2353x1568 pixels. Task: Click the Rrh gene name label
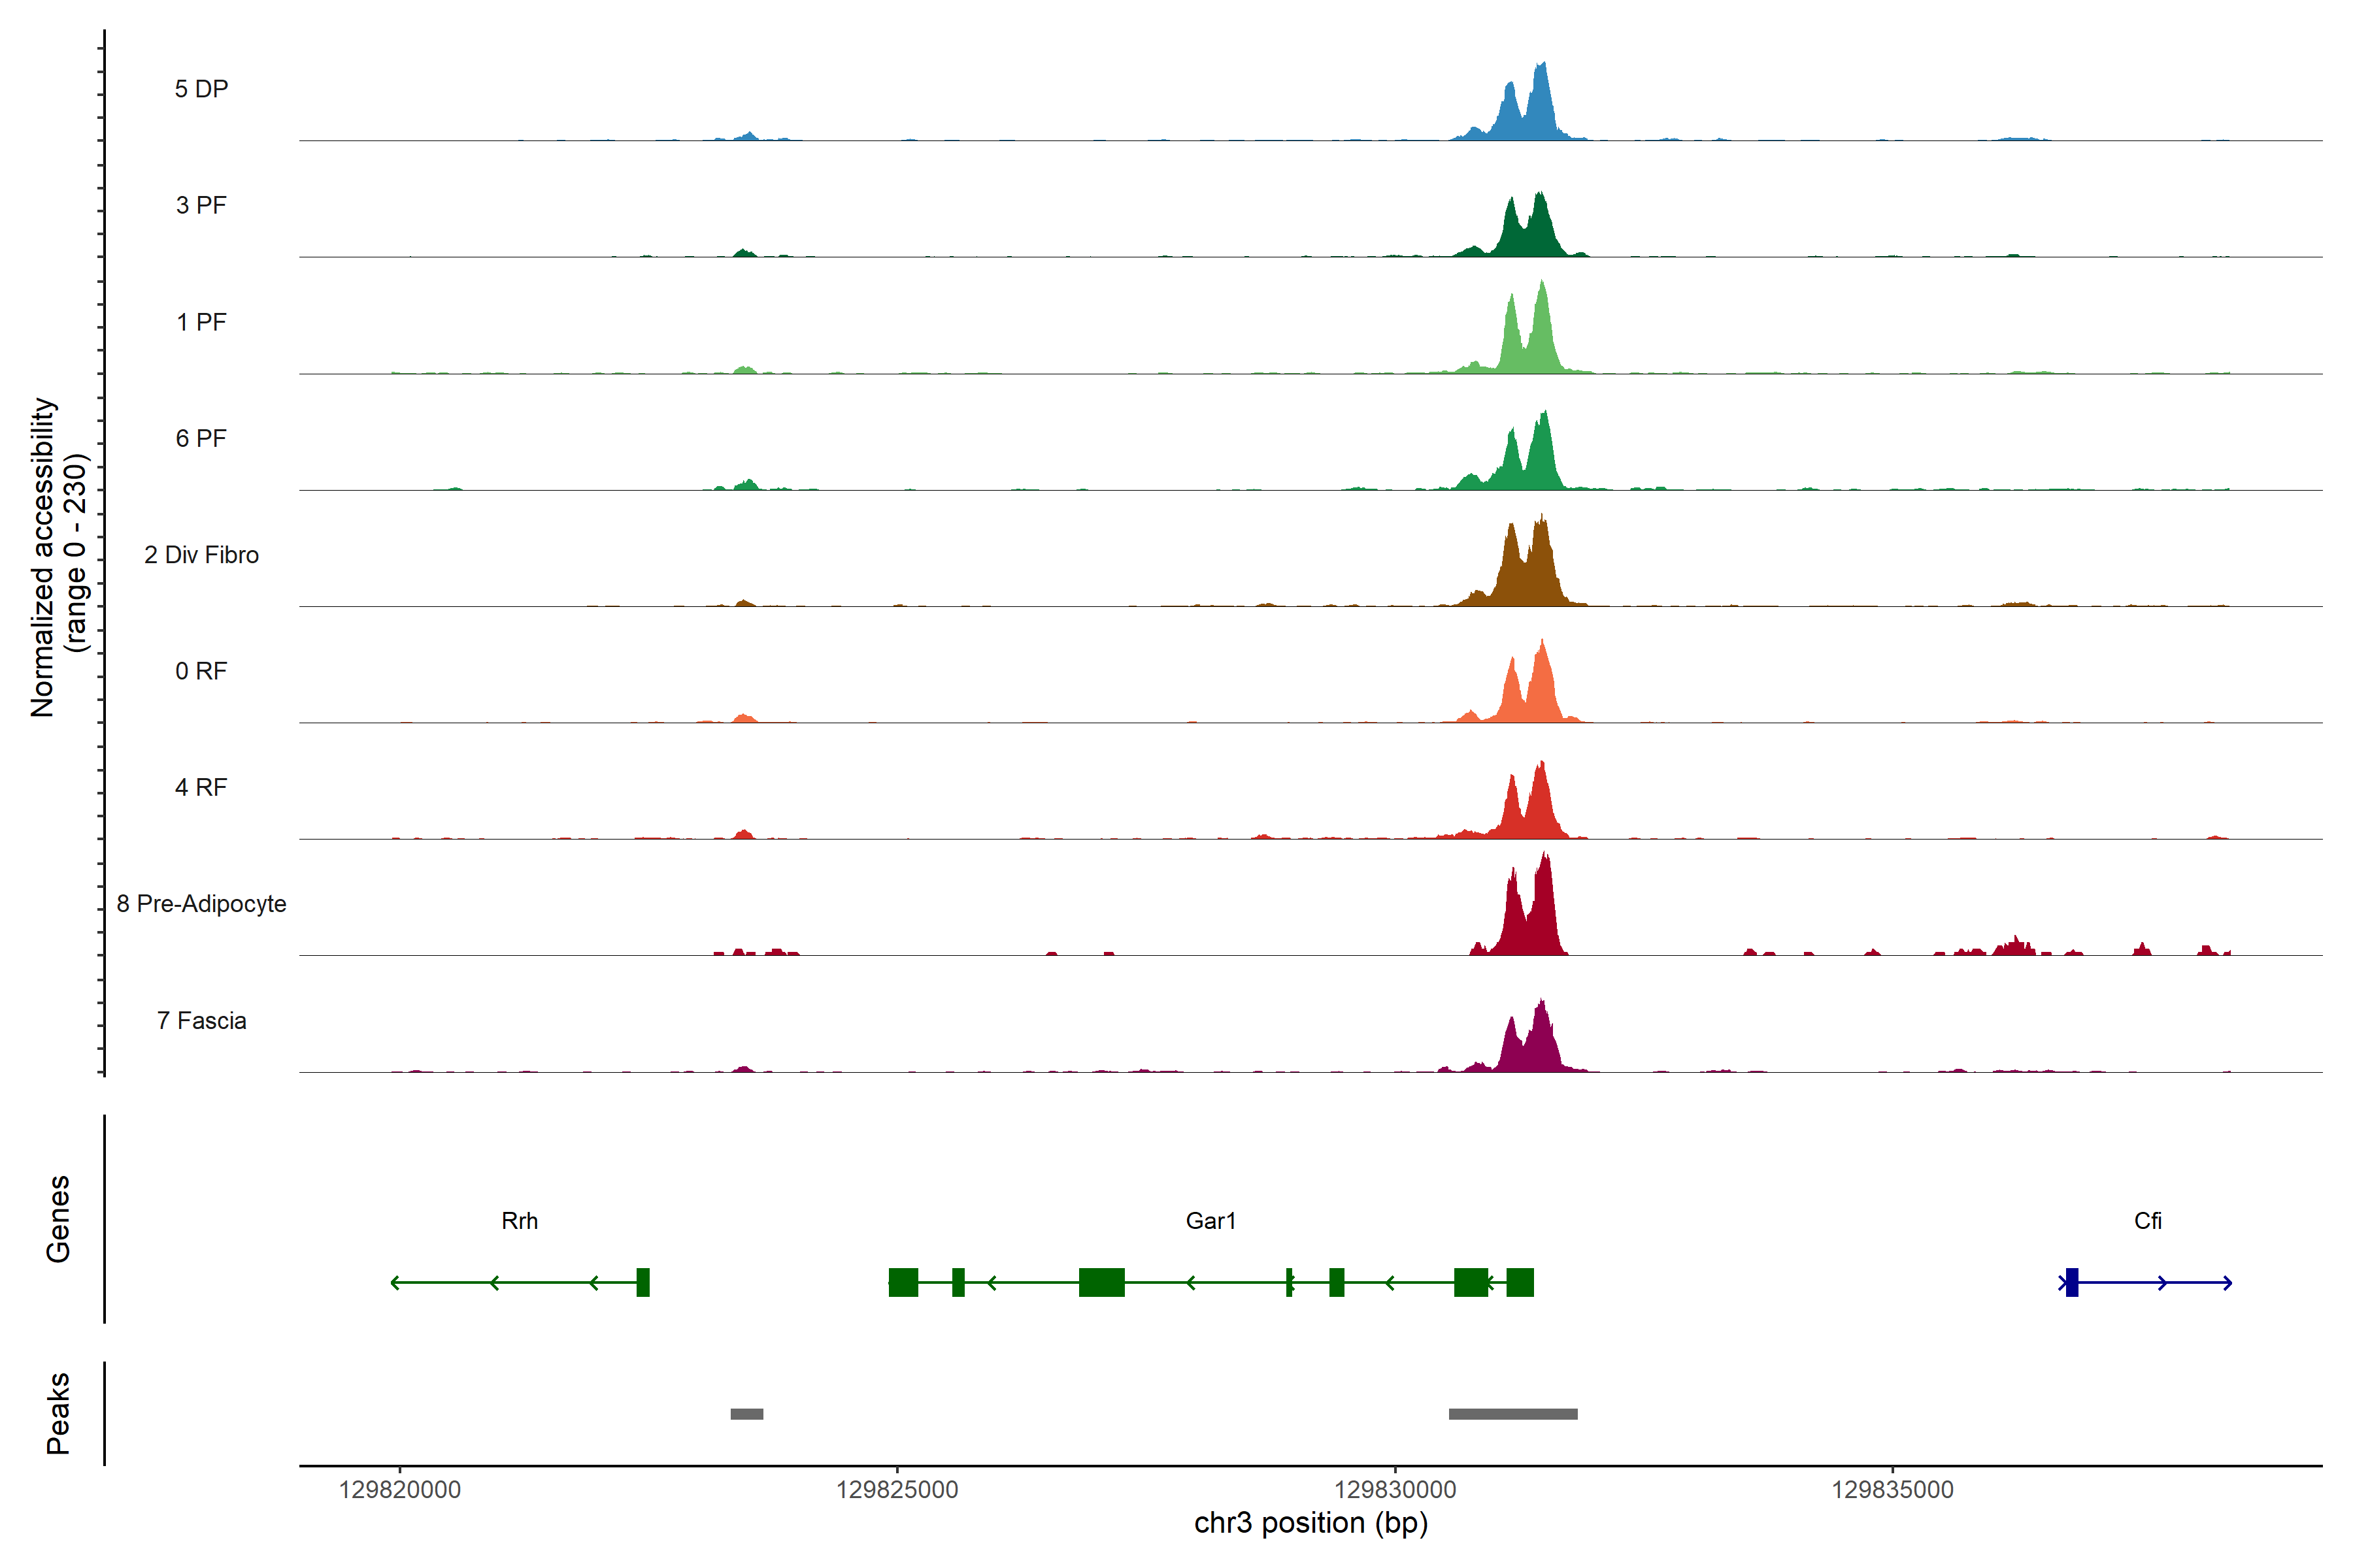tap(519, 1221)
